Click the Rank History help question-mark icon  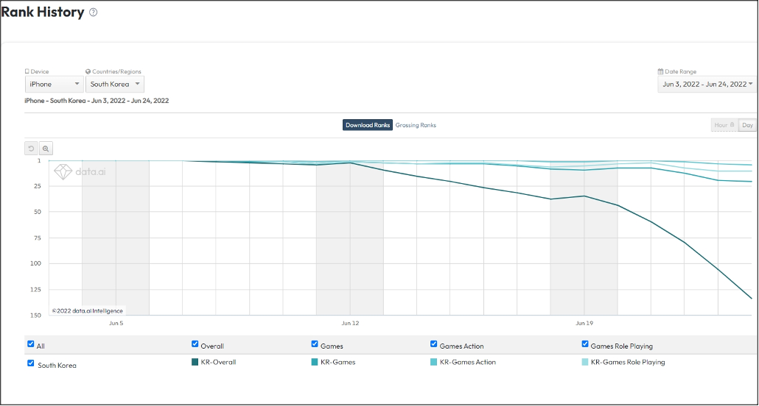(93, 13)
